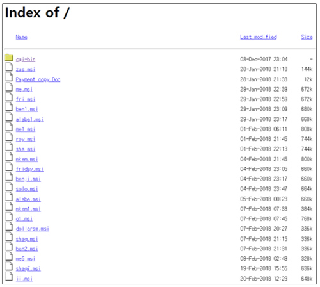Sort listing by Size column header

[x=307, y=37]
